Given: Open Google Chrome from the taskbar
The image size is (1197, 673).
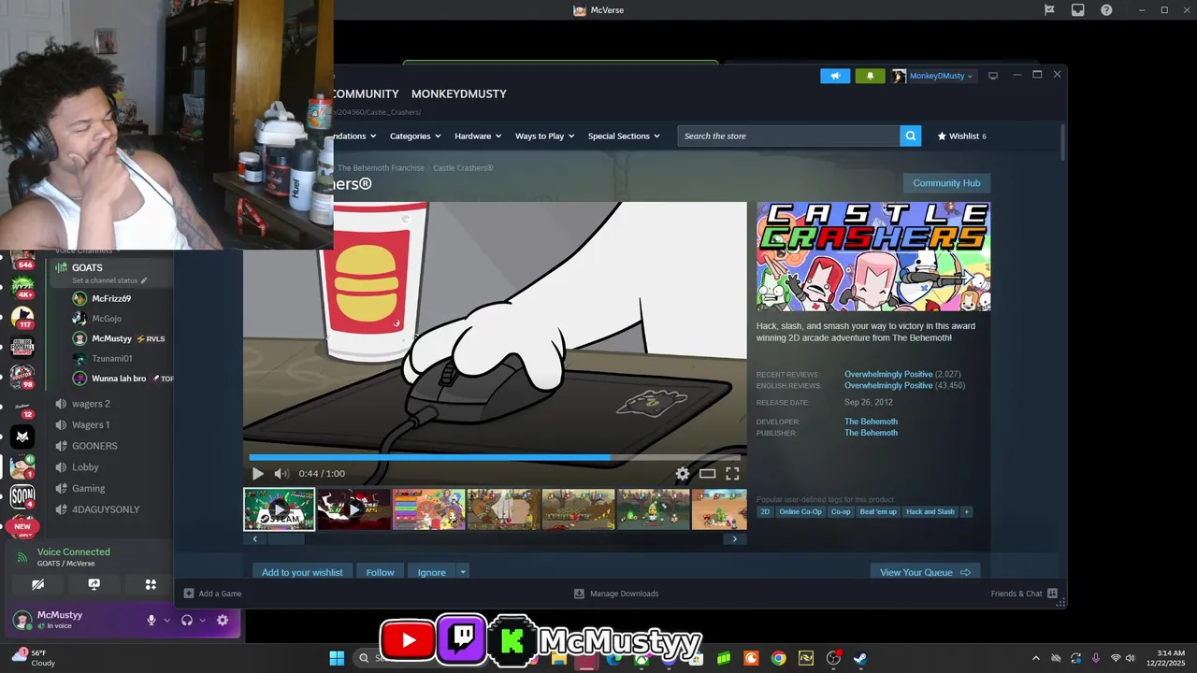Looking at the screenshot, I should pos(778,658).
